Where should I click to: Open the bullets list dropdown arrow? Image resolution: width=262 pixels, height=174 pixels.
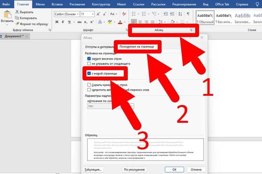coord(138,14)
